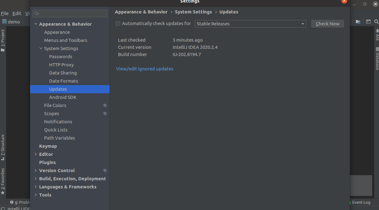Click the IntelliJ IDEA 2020.2.4 version text
Image resolution: width=379 pixels, height=210 pixels.
click(x=195, y=47)
